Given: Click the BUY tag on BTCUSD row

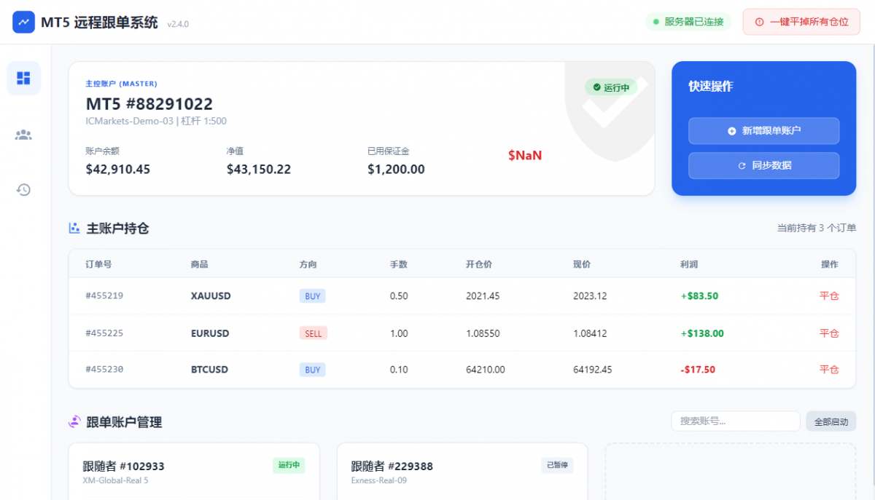Looking at the screenshot, I should (x=312, y=370).
